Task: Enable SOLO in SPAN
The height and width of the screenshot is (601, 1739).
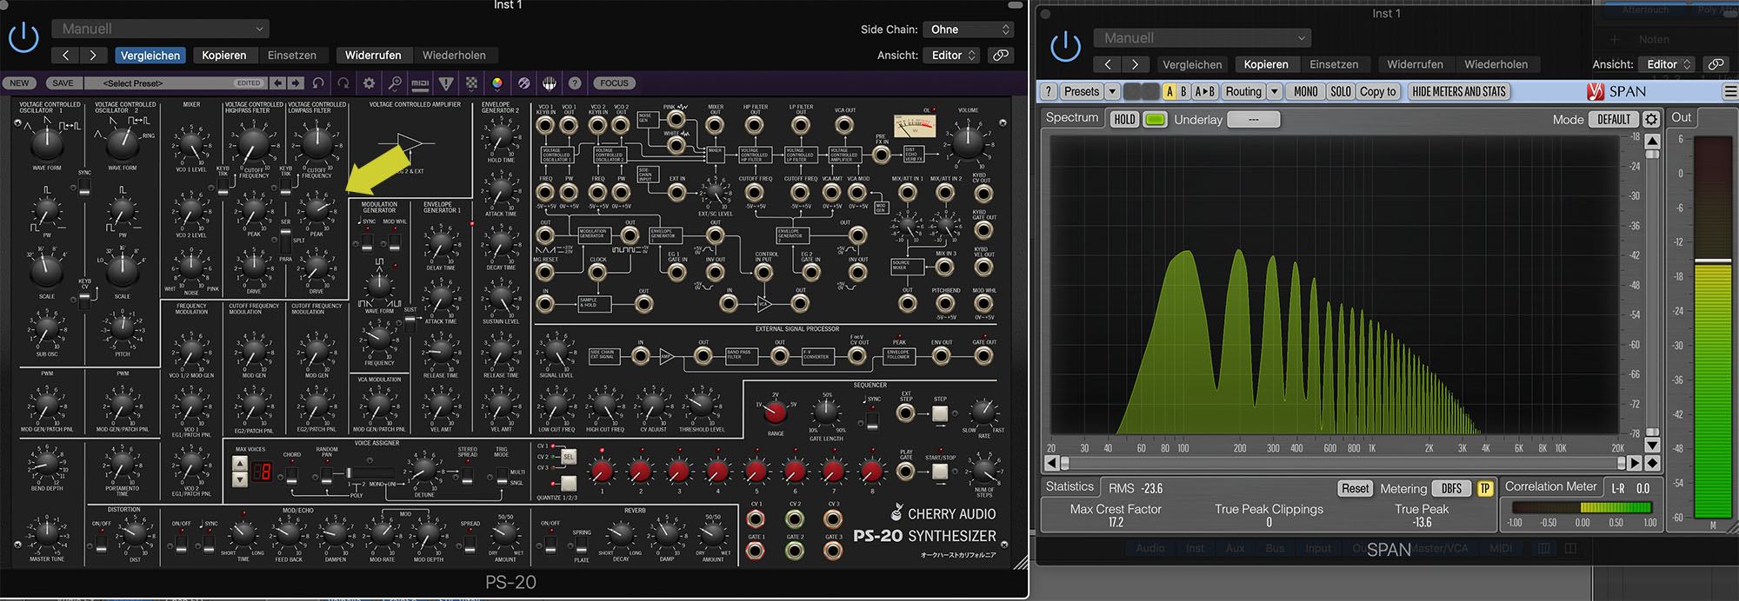Action: coord(1341,91)
